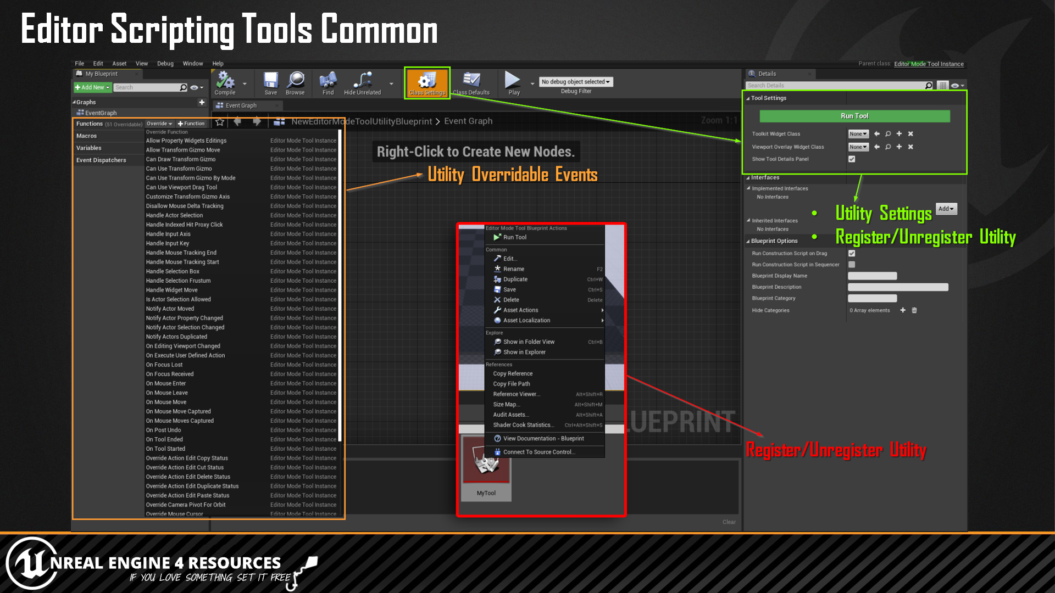
Task: Click the Save blueprint button
Action: [x=270, y=82]
